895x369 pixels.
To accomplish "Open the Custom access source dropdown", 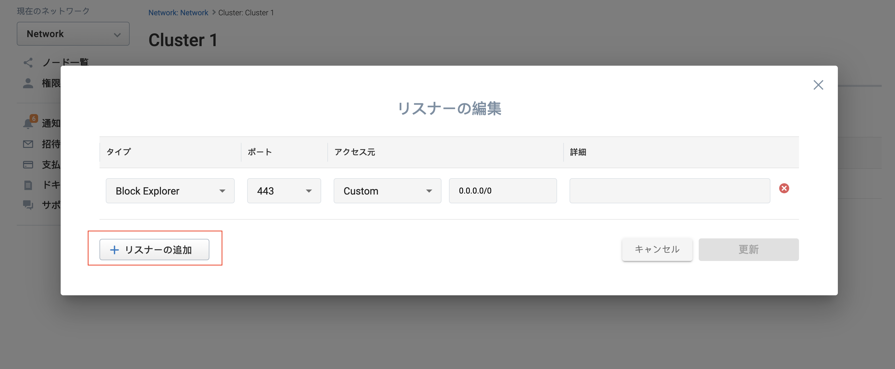I will point(387,191).
